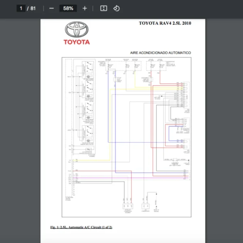This screenshot has height=243, width=243.
Task: Click the zoom out minus icon
Action: click(x=51, y=9)
